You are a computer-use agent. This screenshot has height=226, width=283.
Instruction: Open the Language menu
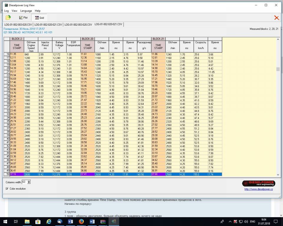[26, 11]
